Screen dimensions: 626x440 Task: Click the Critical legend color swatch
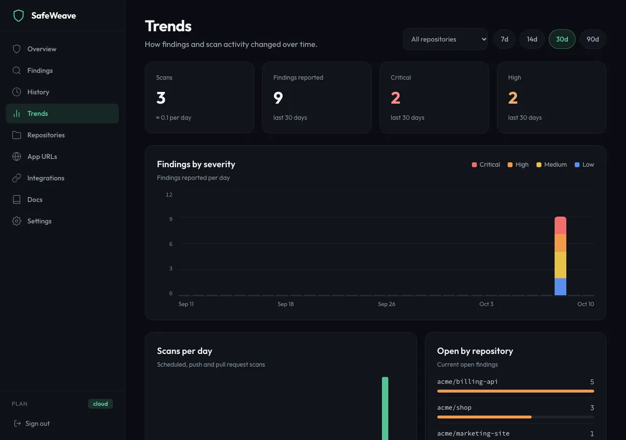tap(474, 165)
